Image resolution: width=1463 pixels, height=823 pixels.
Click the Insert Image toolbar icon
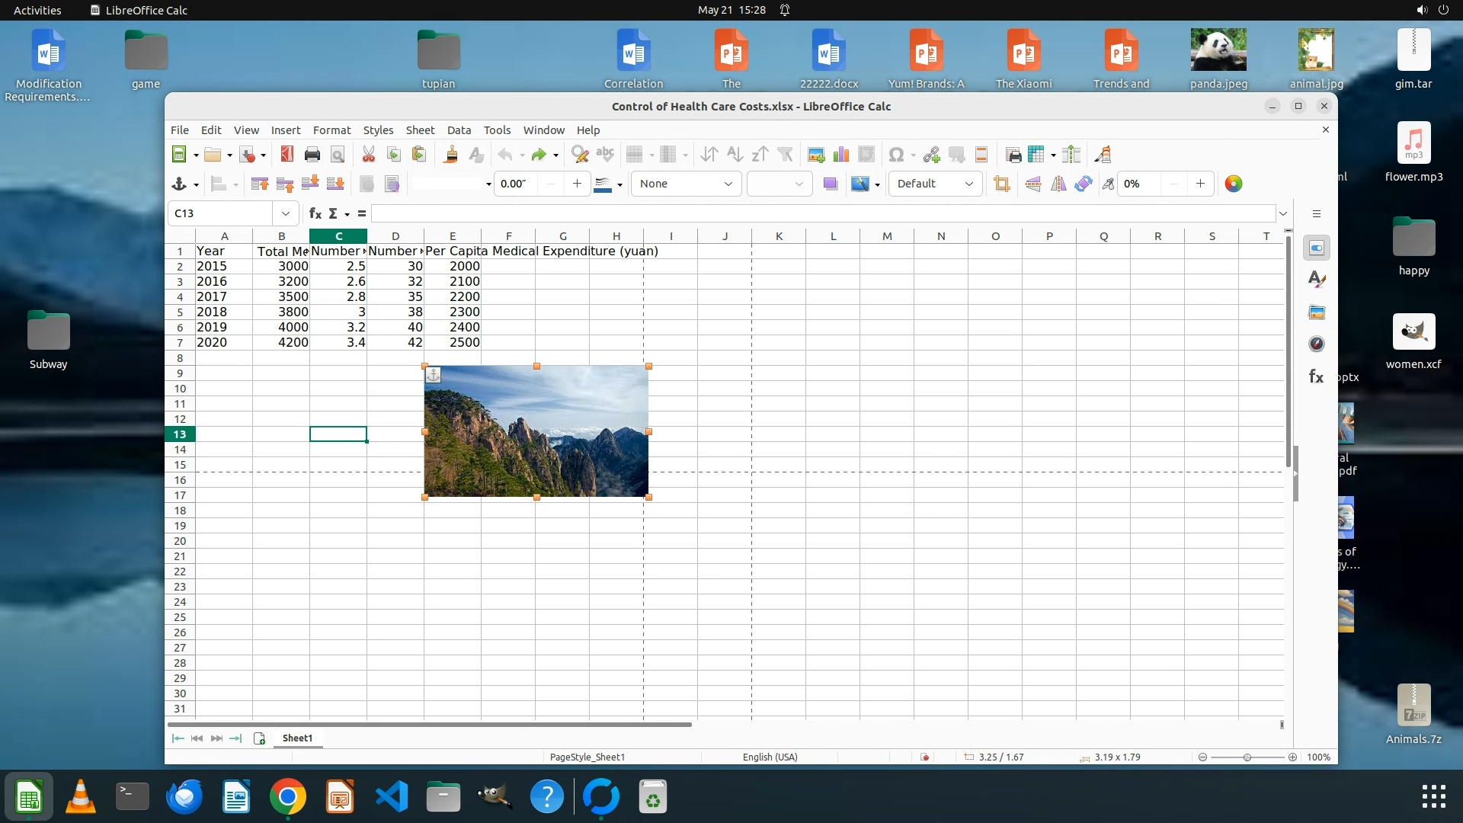816,155
